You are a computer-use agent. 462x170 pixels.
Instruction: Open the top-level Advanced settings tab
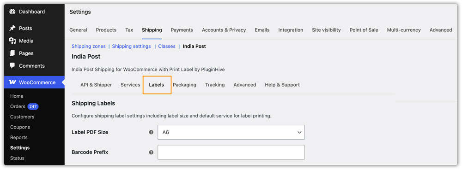coord(441,30)
